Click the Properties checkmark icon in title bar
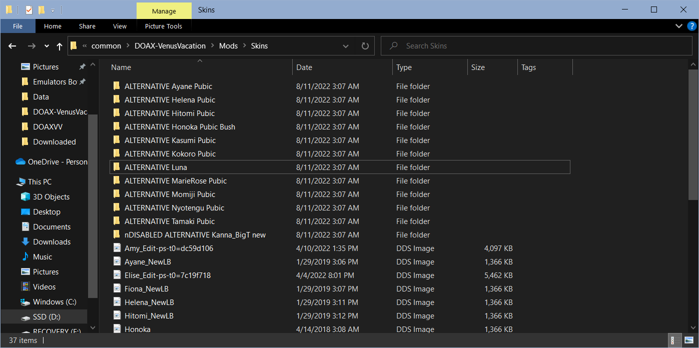This screenshot has height=348, width=699. point(29,9)
